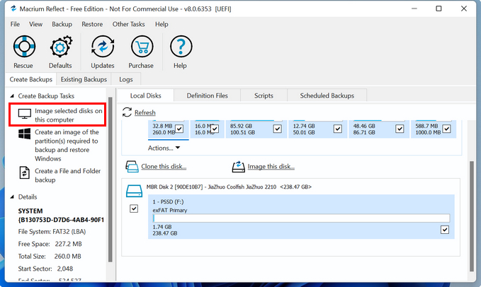The image size is (481, 287).
Task: Toggle checkbox of 50.01 GB partition
Action: pyautogui.click(x=338, y=129)
